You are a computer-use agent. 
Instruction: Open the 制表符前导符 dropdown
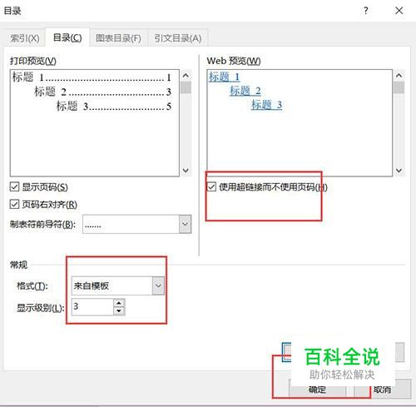[x=185, y=224]
